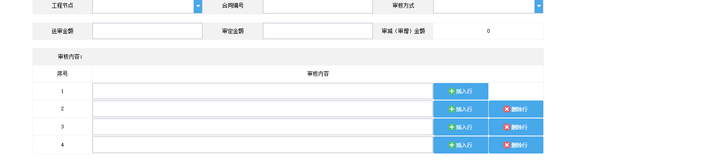Focus the 送审金额 input field
The image size is (707, 162).
click(147, 31)
